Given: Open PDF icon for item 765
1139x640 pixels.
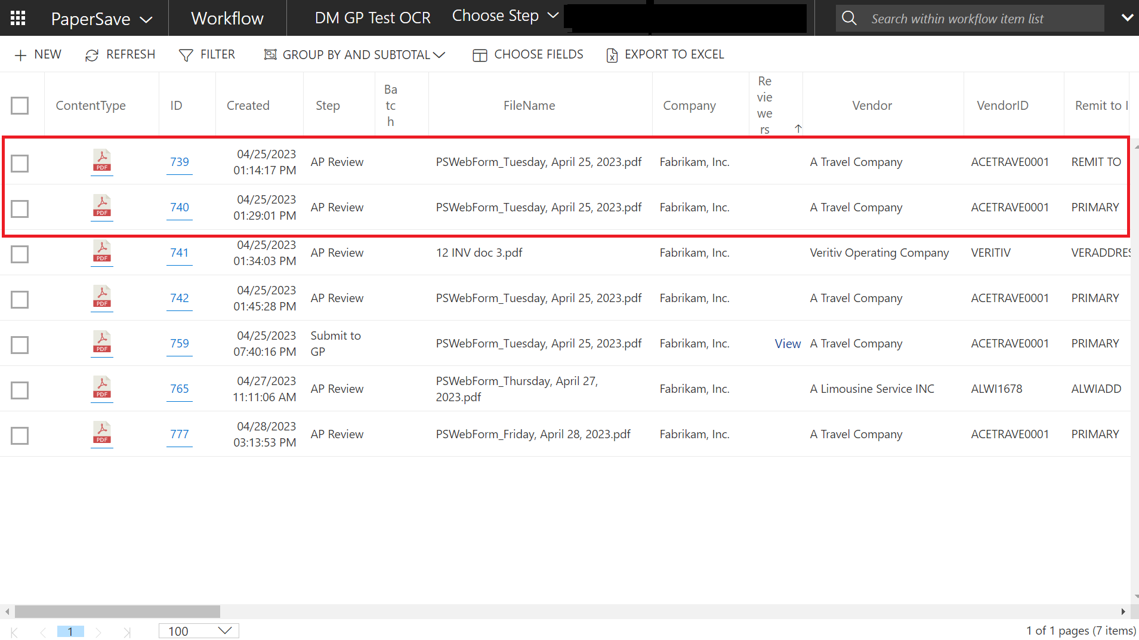Looking at the screenshot, I should point(102,387).
